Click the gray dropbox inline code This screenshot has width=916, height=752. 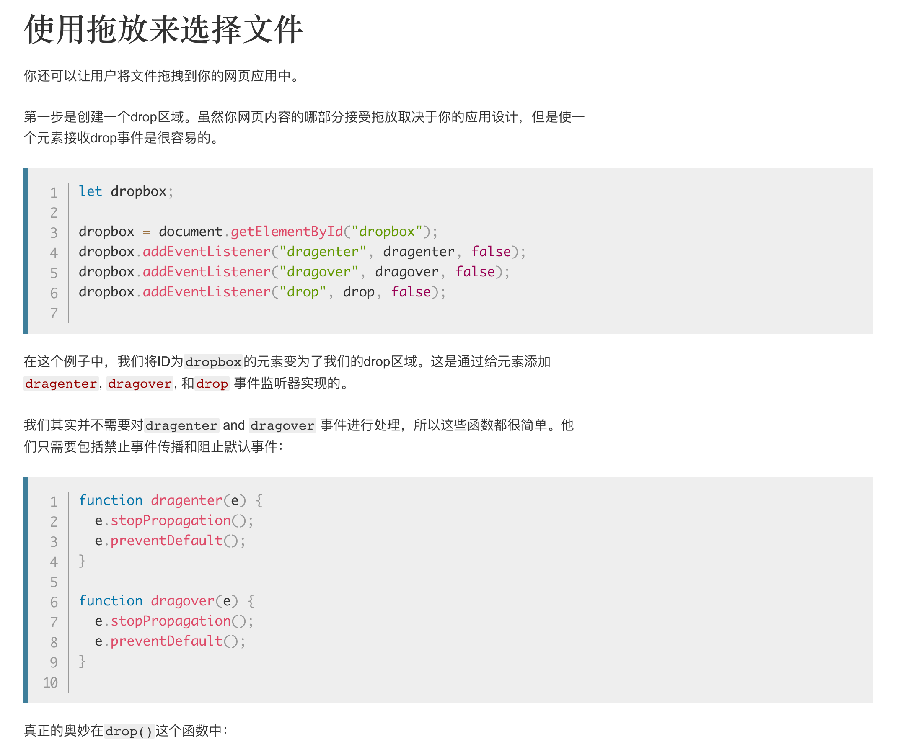point(213,362)
